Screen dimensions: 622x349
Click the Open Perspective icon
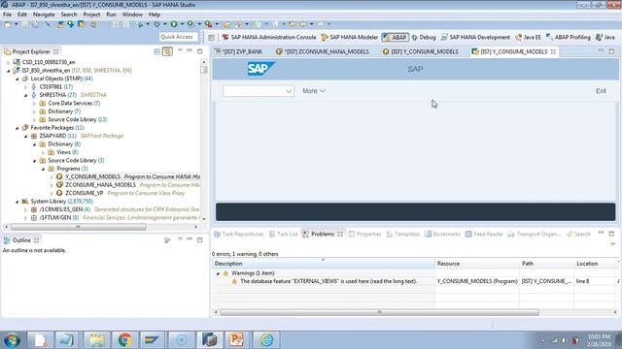212,37
